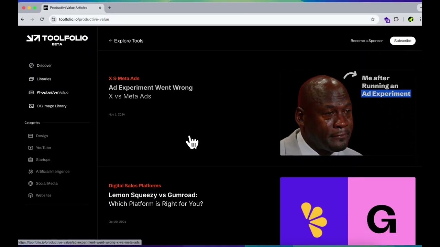Open a new browser tab
The width and height of the screenshot is (440, 247).
(110, 8)
